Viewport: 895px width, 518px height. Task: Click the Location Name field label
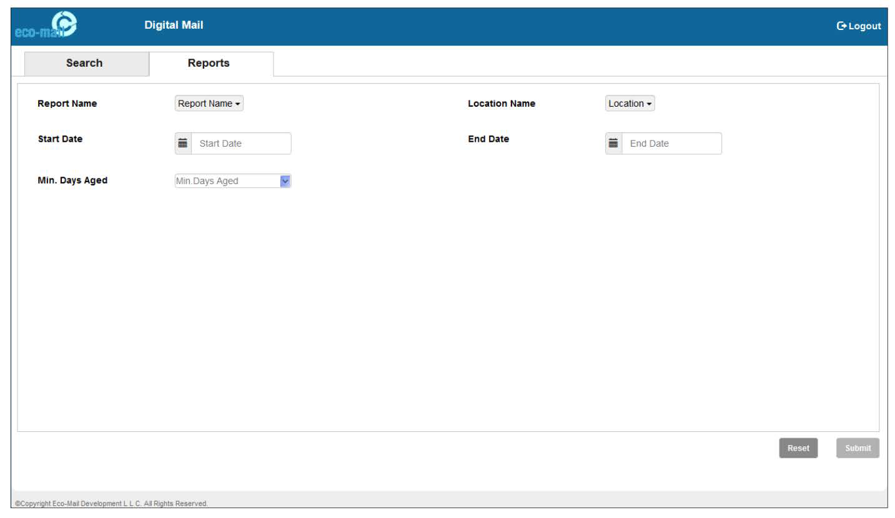[x=502, y=104]
